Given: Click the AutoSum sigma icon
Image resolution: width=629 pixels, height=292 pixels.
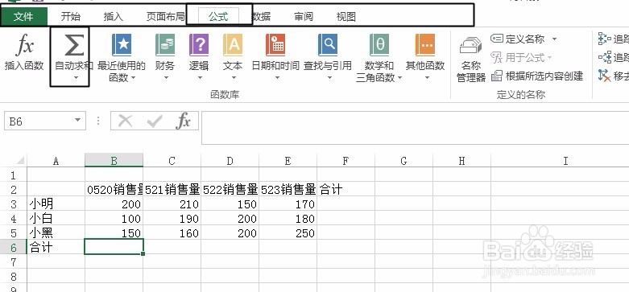Looking at the screenshot, I should (x=74, y=45).
